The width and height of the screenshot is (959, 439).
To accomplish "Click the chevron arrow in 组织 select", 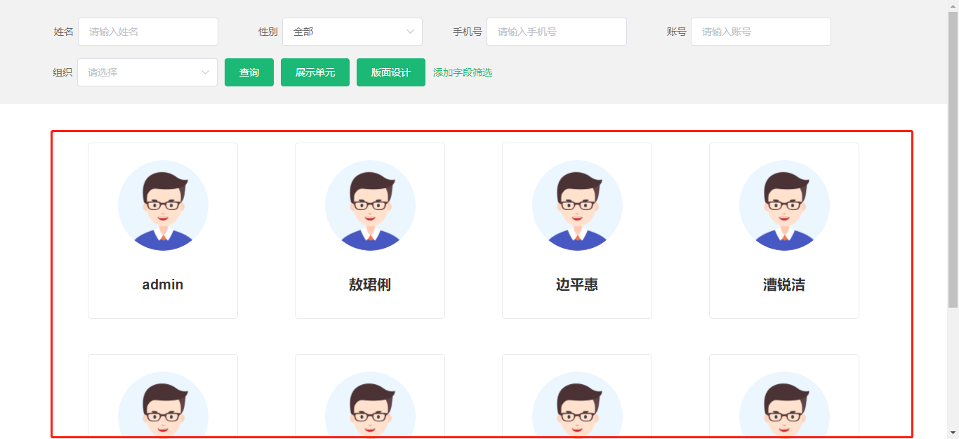I will (x=205, y=72).
